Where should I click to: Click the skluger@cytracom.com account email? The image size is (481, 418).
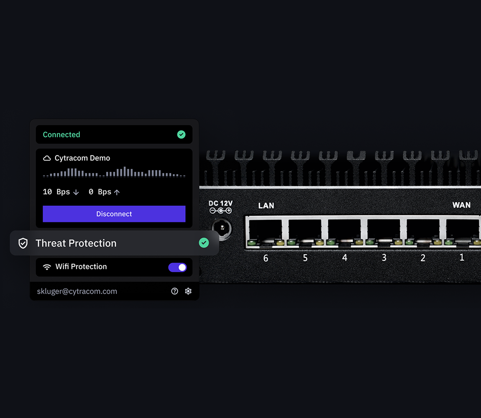click(x=77, y=291)
